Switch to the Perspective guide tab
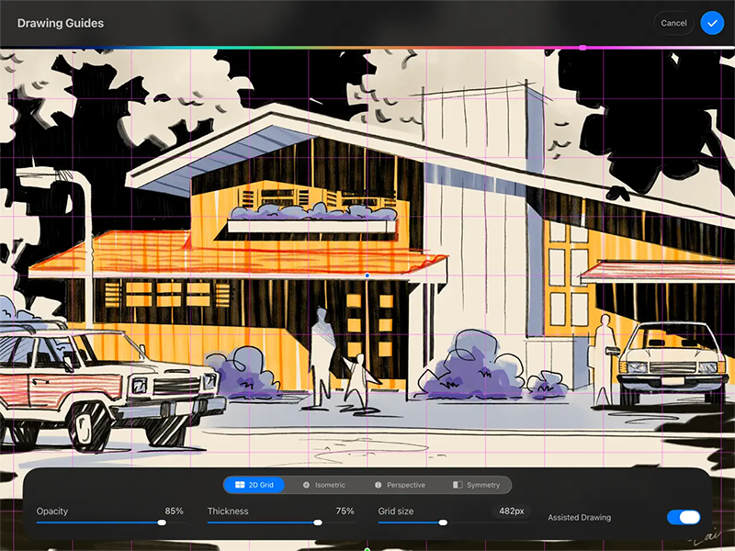 coord(399,485)
